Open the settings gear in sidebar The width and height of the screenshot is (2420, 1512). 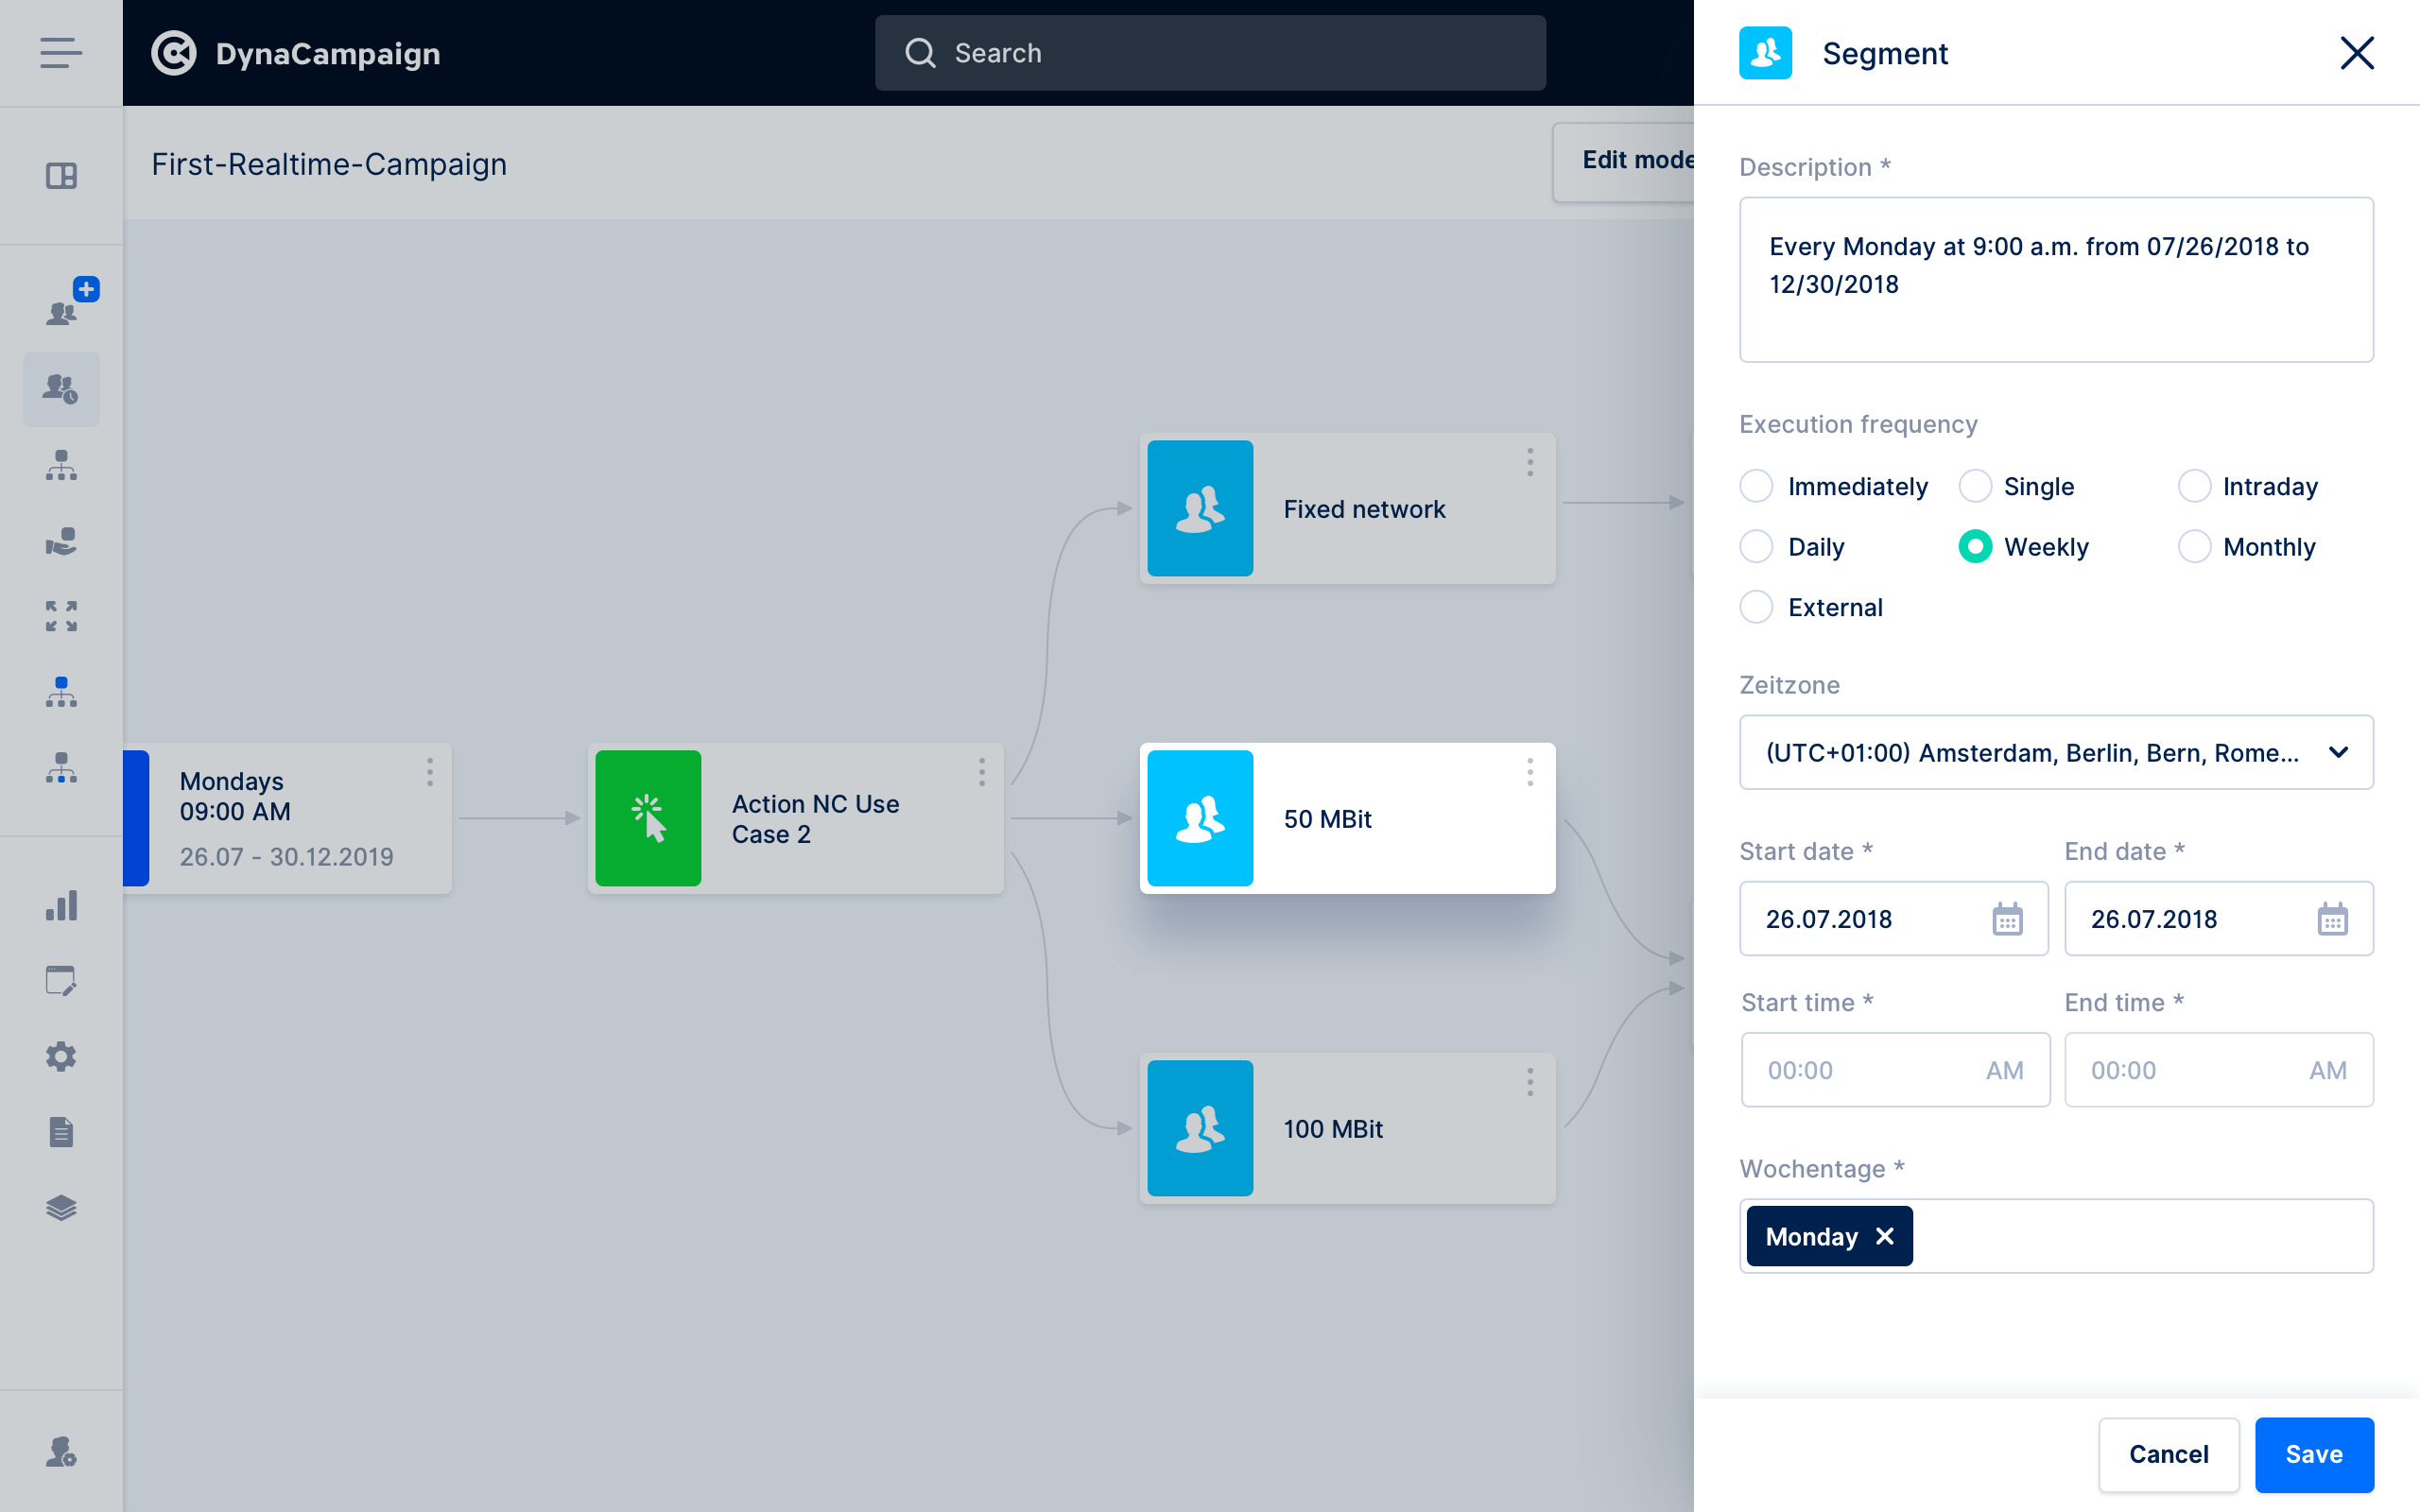click(x=61, y=1057)
